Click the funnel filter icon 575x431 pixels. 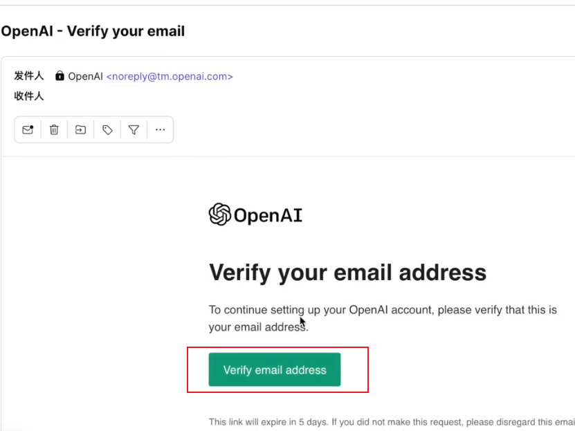point(134,129)
